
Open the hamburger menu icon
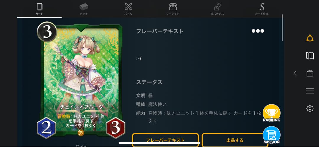pos(310,91)
